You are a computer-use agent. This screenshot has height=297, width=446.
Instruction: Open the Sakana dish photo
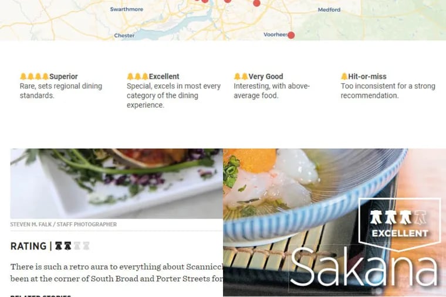click(334, 223)
